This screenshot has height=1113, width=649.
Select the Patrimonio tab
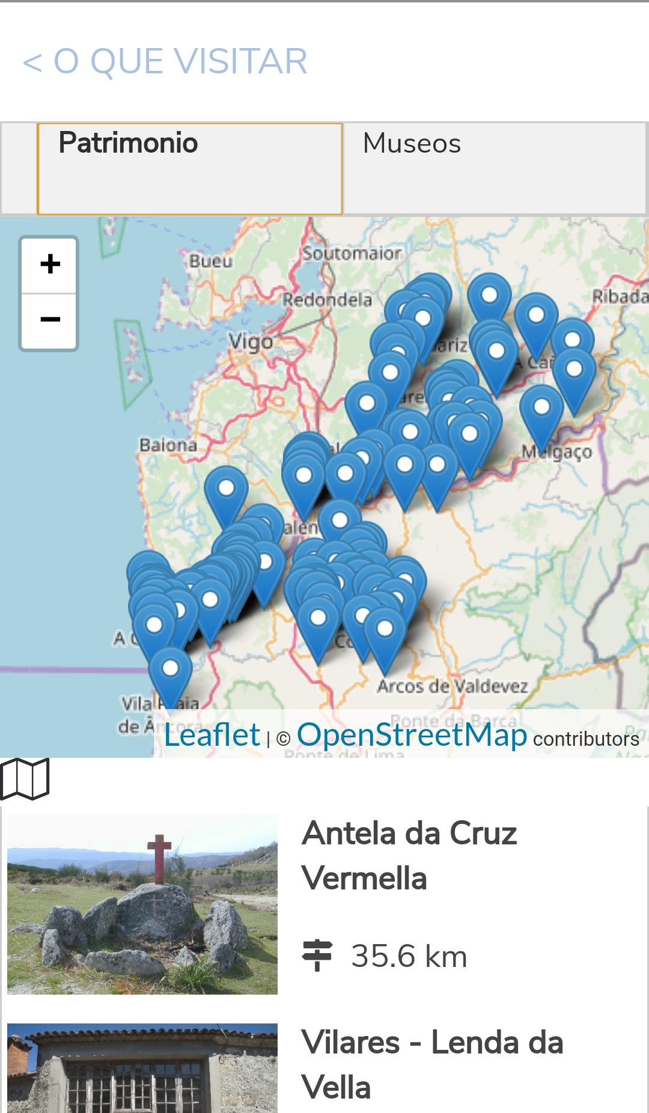click(x=189, y=169)
